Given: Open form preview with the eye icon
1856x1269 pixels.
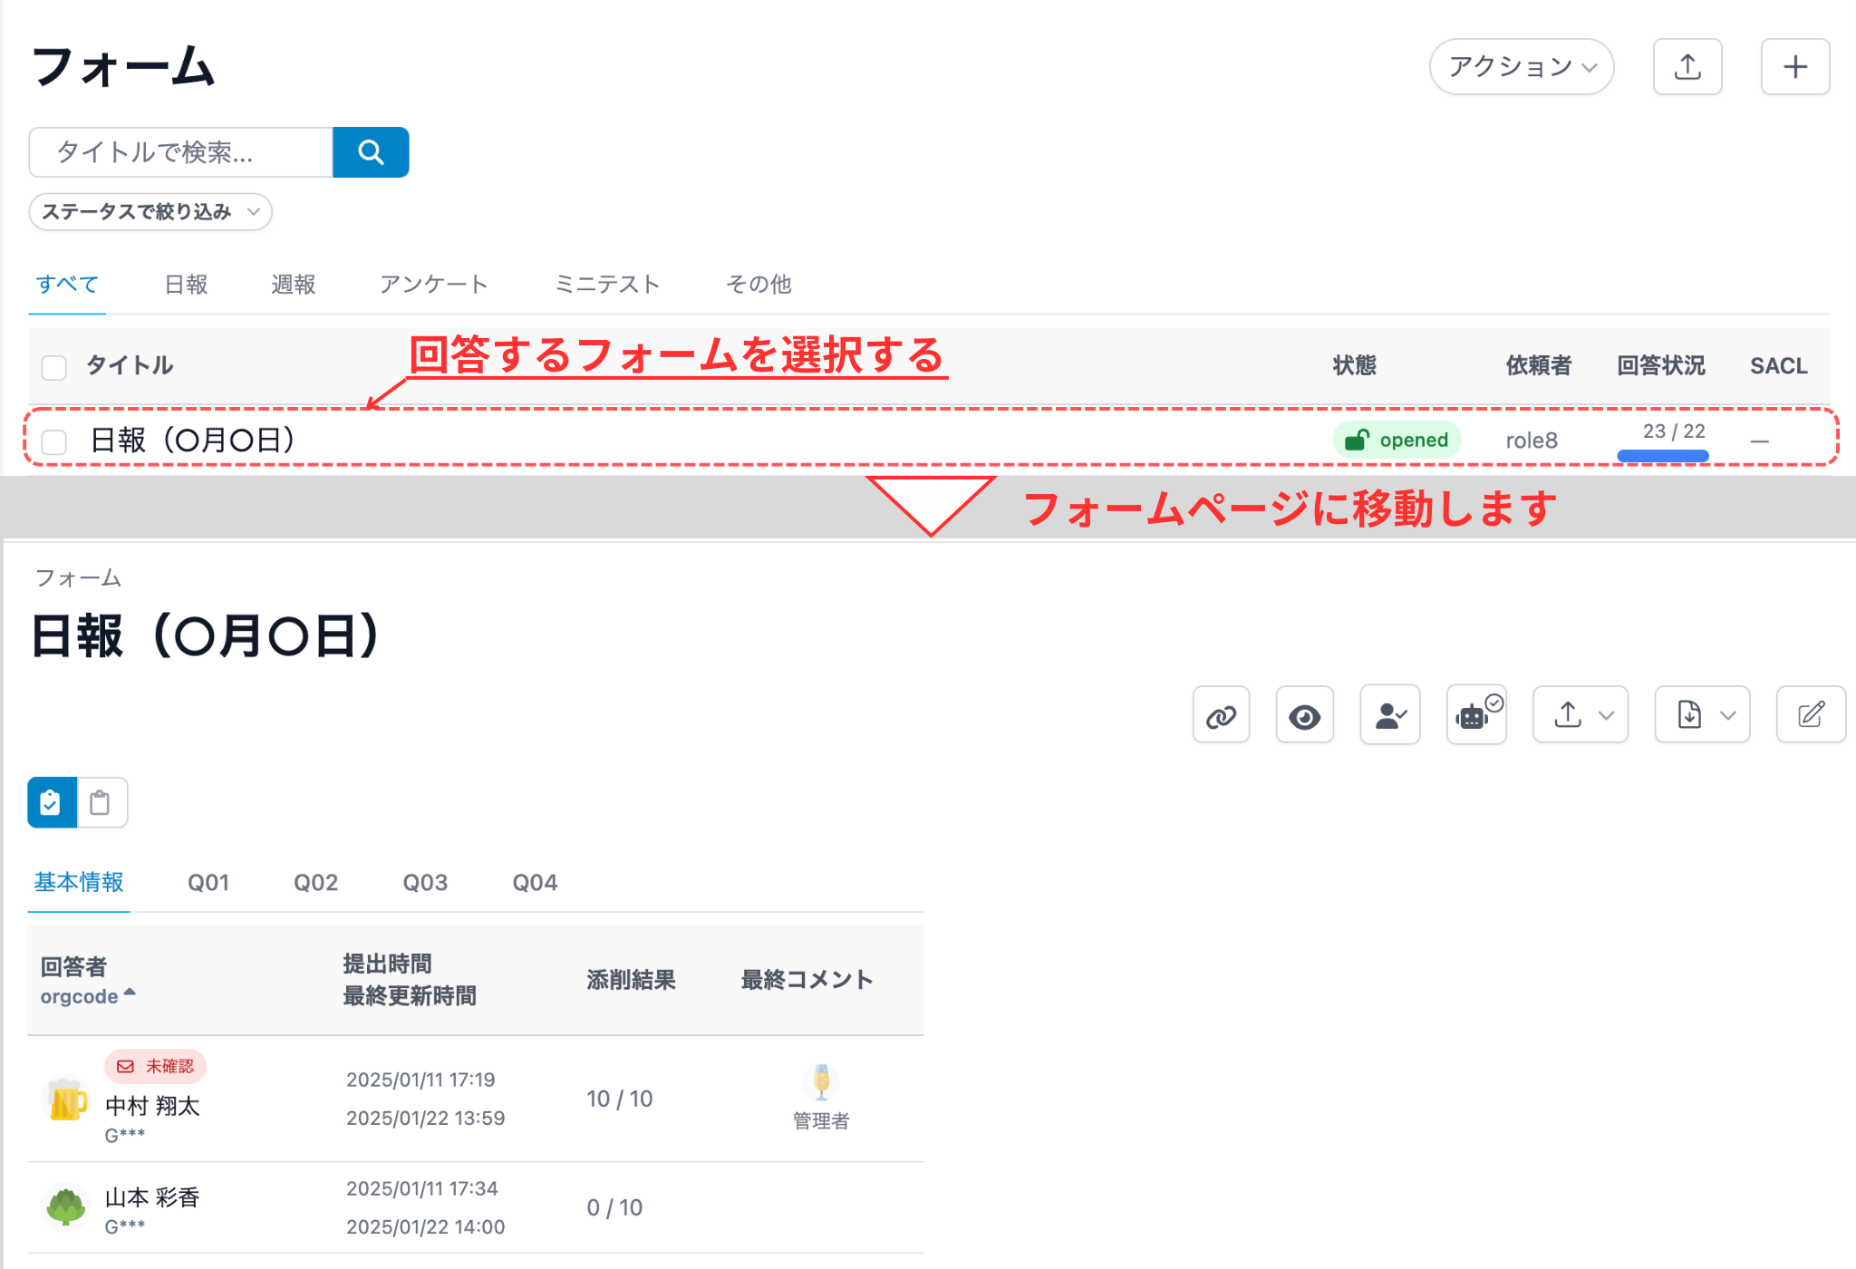Looking at the screenshot, I should pyautogui.click(x=1305, y=714).
